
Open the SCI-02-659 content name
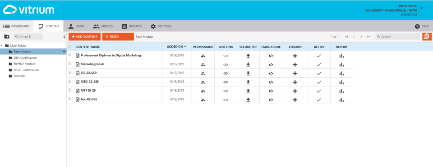[x=89, y=73]
